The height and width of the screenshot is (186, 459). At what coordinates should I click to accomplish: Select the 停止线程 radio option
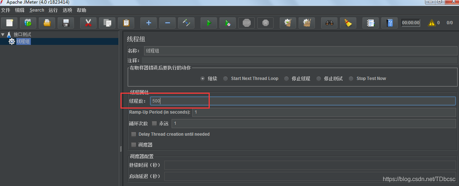(x=286, y=79)
